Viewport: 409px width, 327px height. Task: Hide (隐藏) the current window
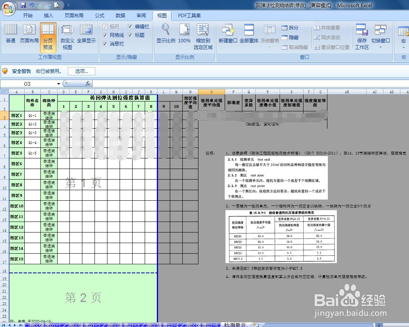[x=290, y=37]
